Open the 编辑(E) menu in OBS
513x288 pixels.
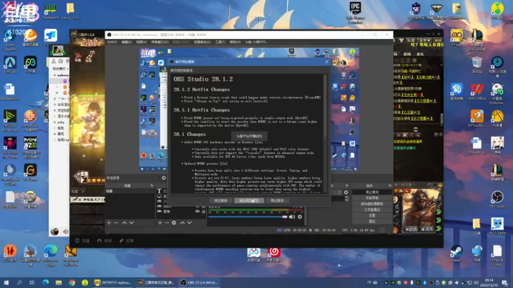click(x=126, y=42)
